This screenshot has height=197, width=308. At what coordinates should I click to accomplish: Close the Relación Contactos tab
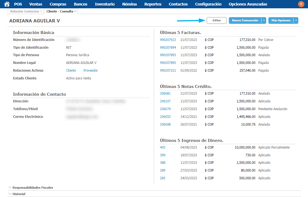click(x=41, y=11)
